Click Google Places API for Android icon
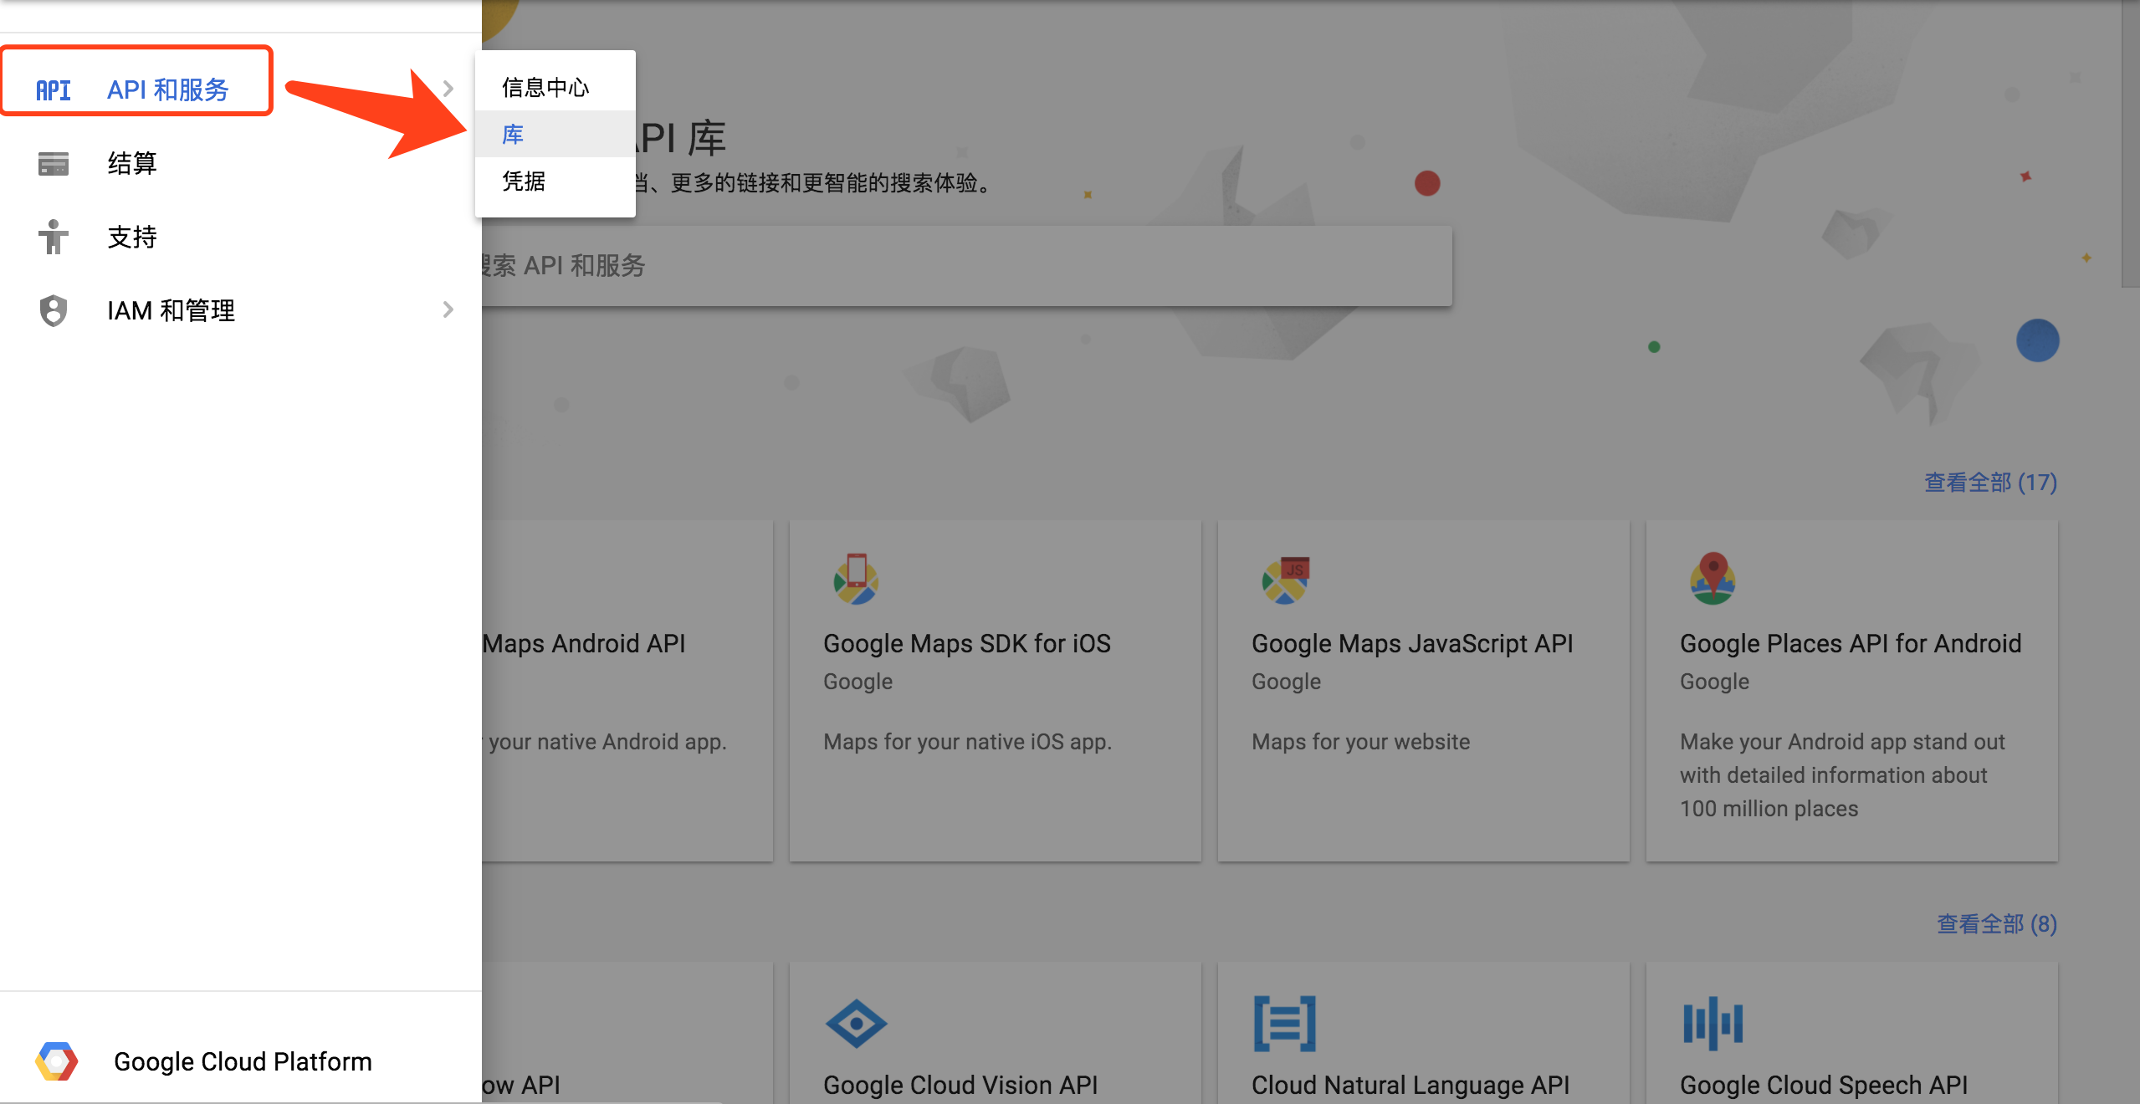 (1713, 579)
